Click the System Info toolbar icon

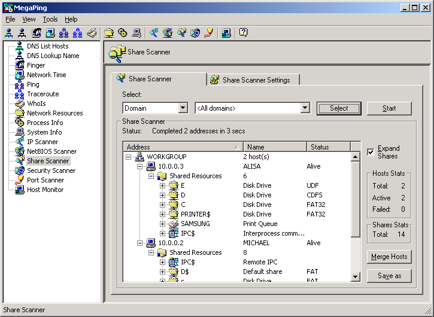point(136,33)
